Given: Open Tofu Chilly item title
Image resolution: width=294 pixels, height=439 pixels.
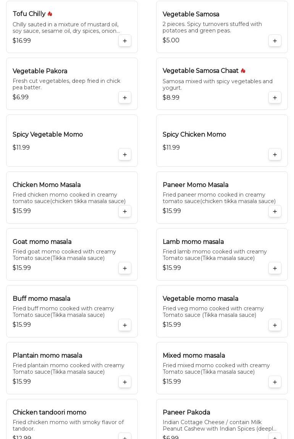Looking at the screenshot, I should (29, 14).
